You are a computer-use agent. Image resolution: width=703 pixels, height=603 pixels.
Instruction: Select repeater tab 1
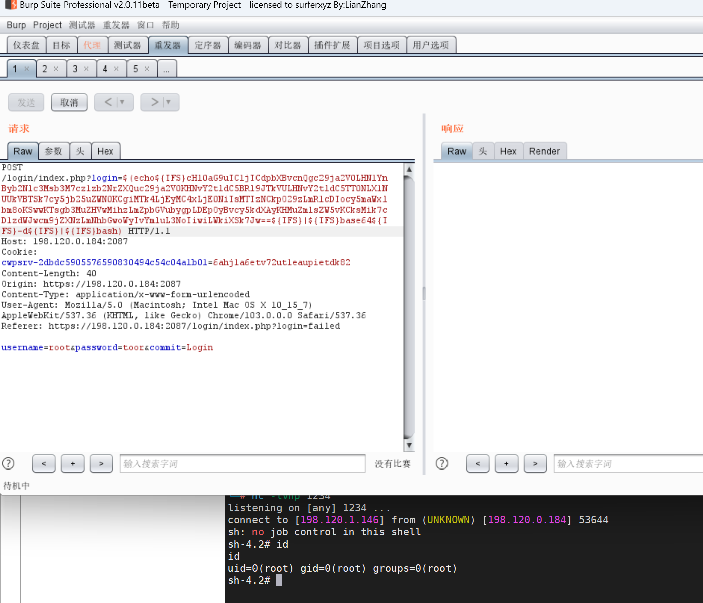coord(15,69)
